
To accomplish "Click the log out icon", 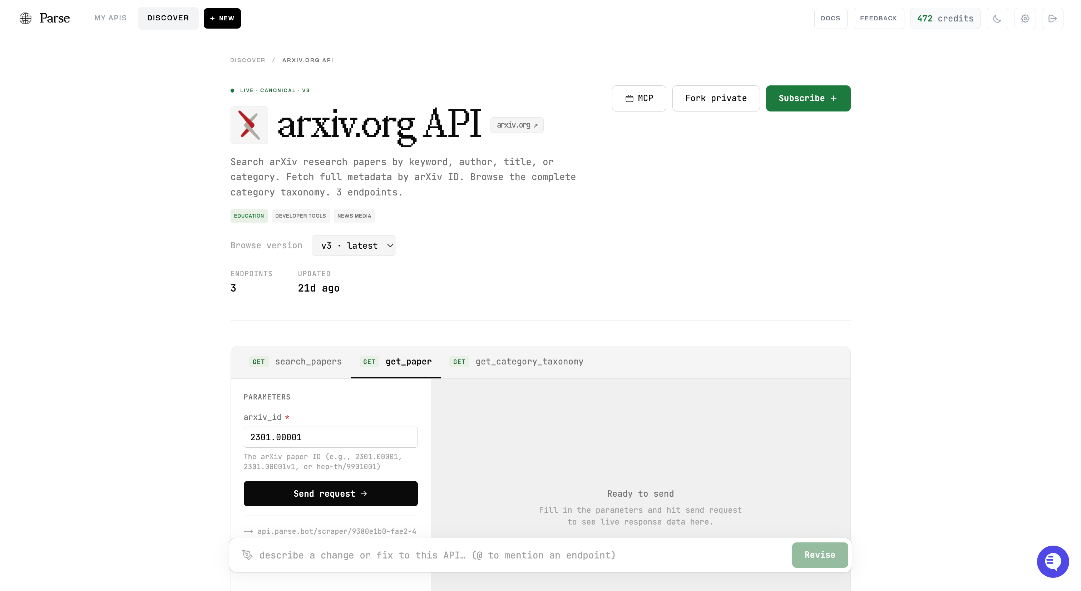I will click(x=1052, y=19).
